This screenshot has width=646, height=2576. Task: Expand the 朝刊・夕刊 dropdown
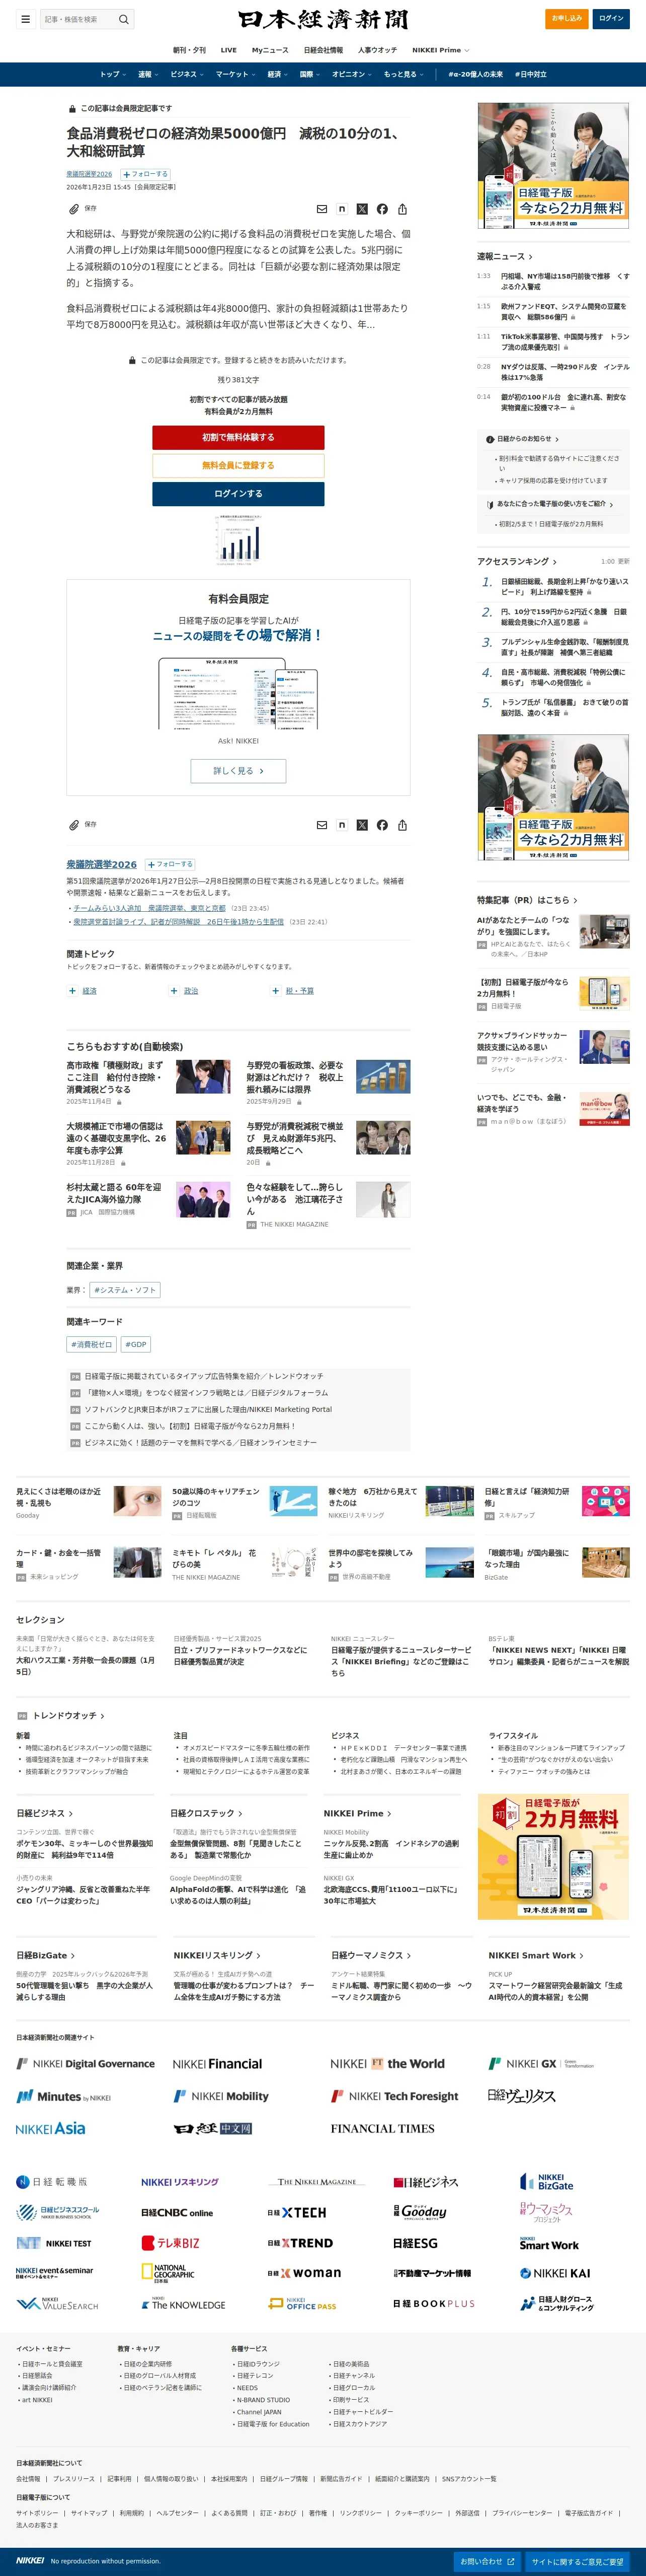coord(190,50)
